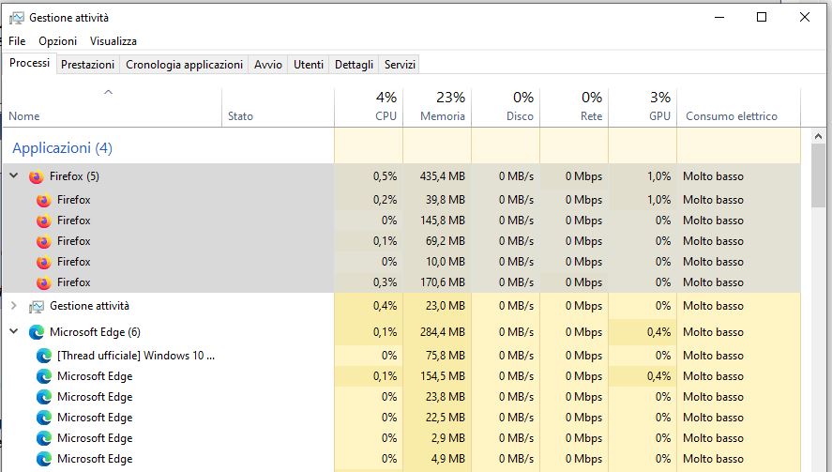Click the Gestione attività process icon
This screenshot has height=472, width=832.
[36, 306]
